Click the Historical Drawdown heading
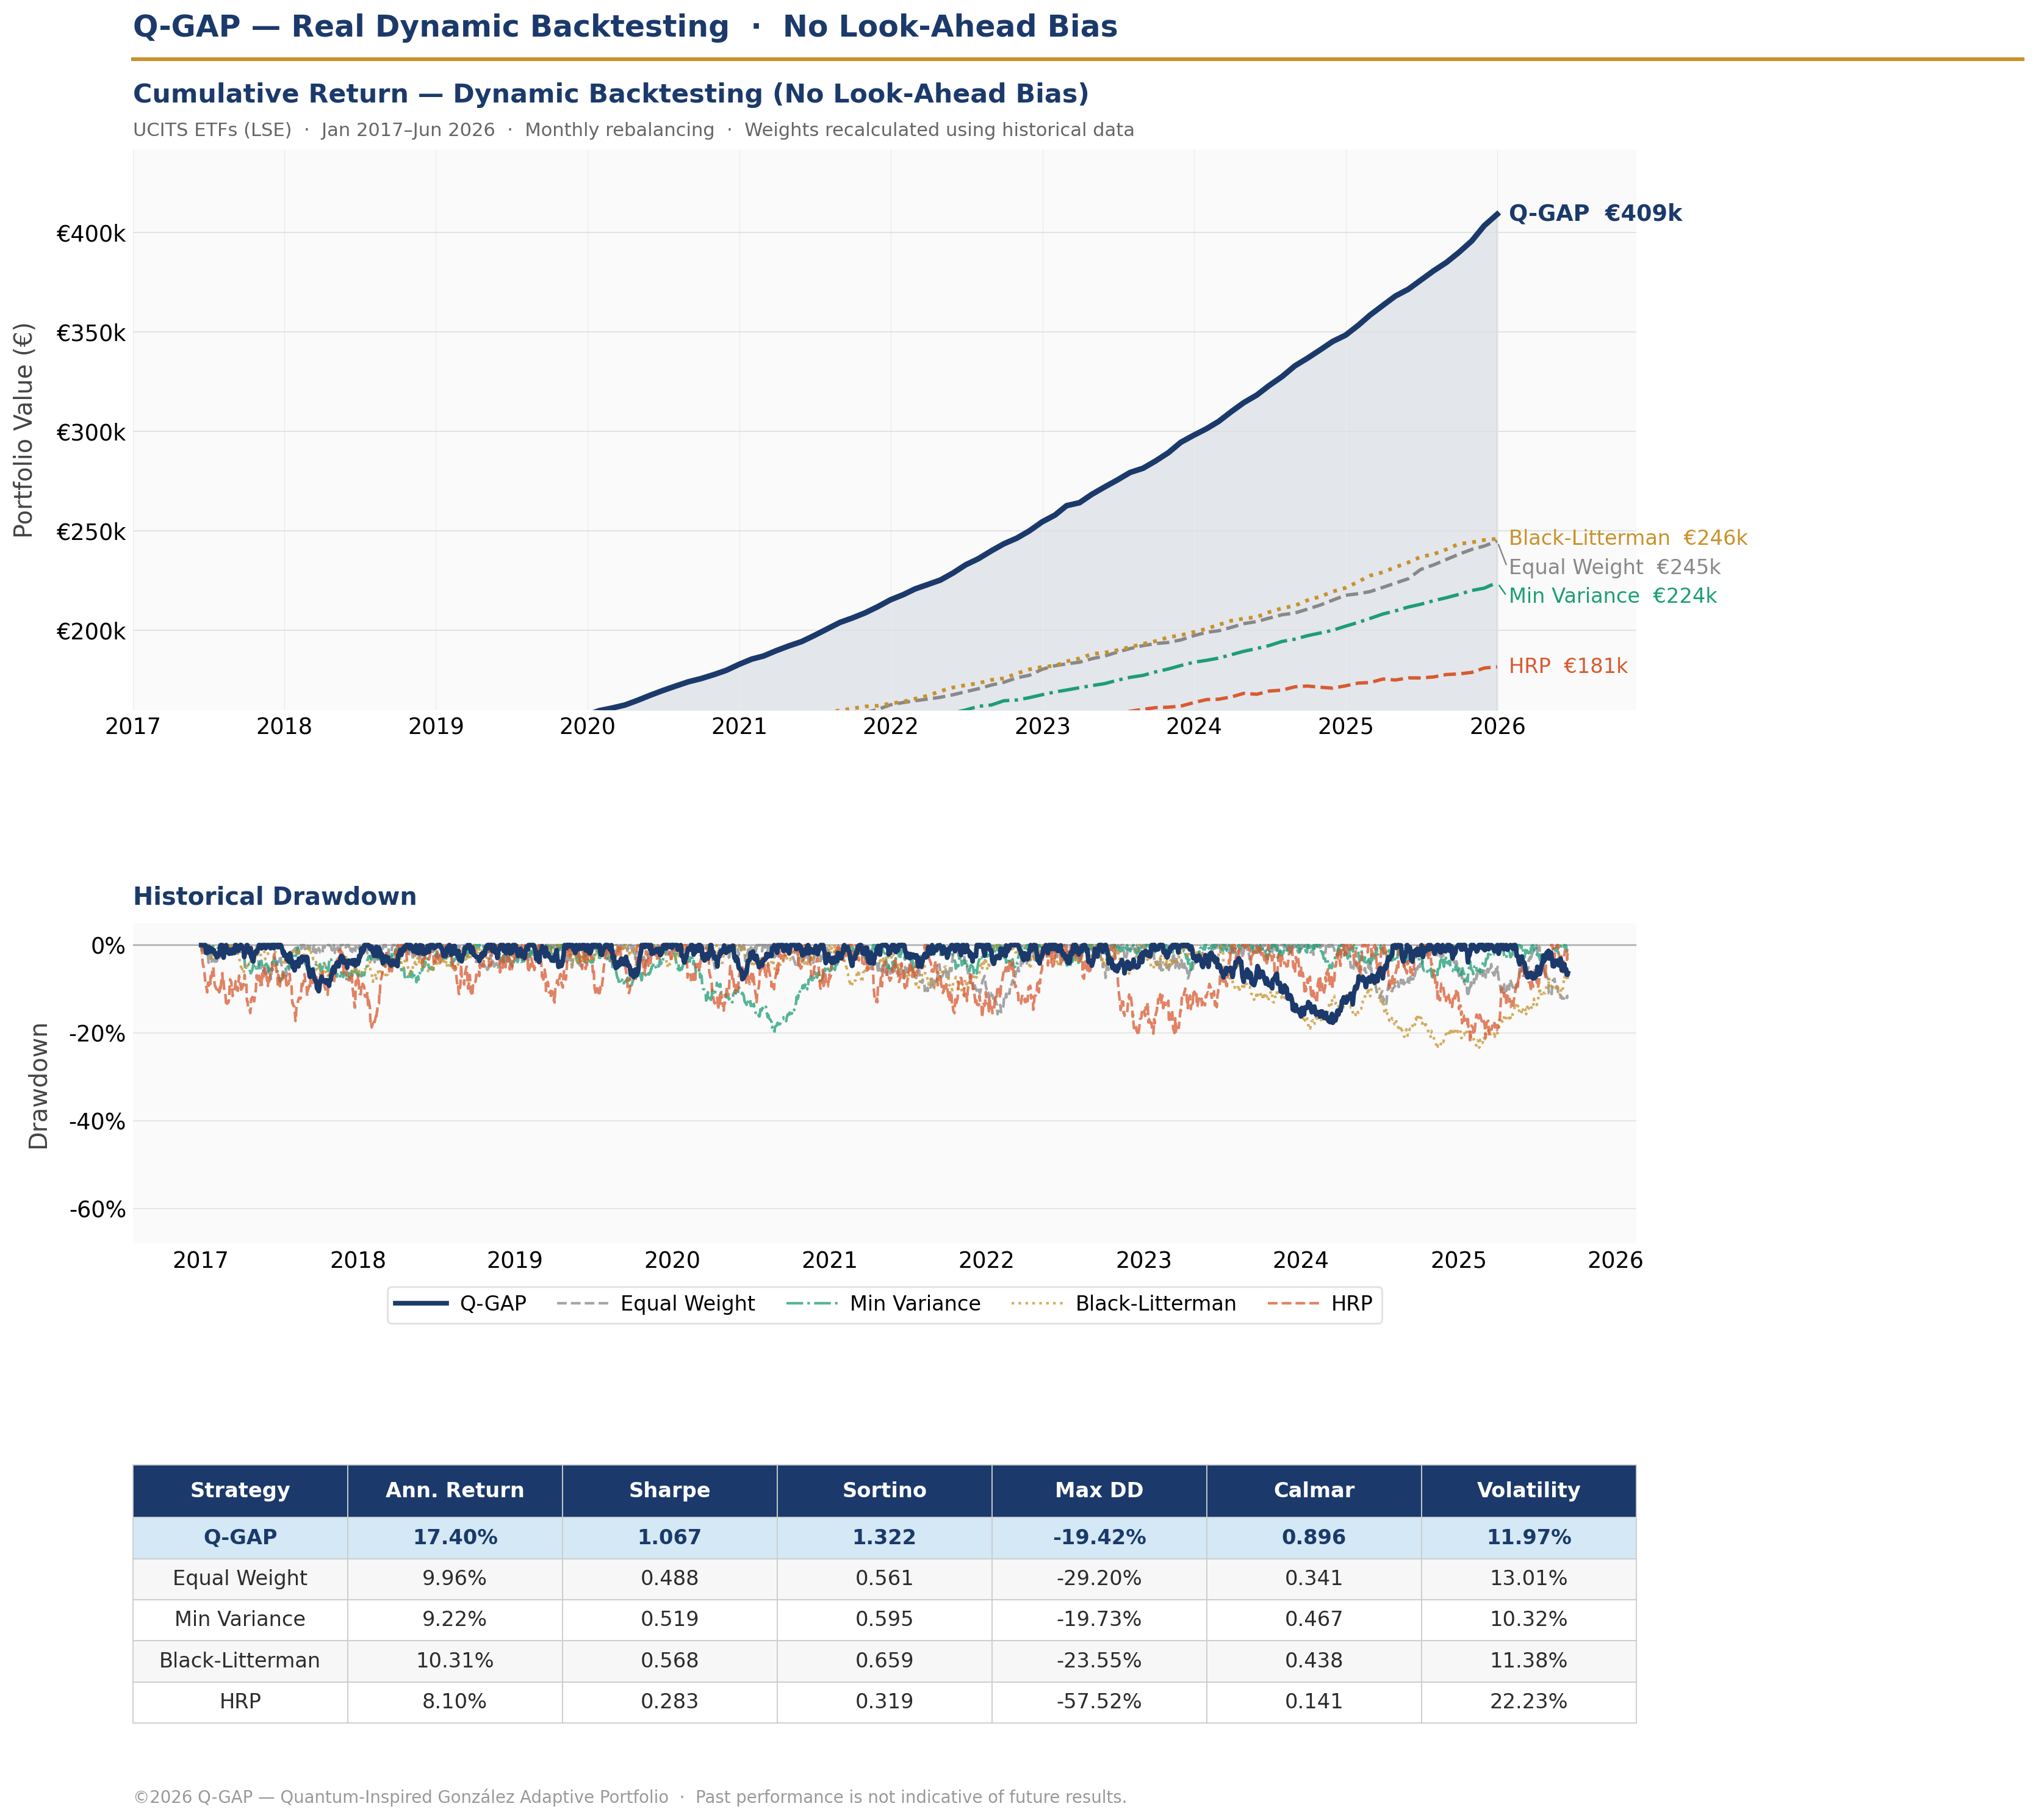The image size is (2036, 1820). coord(275,897)
